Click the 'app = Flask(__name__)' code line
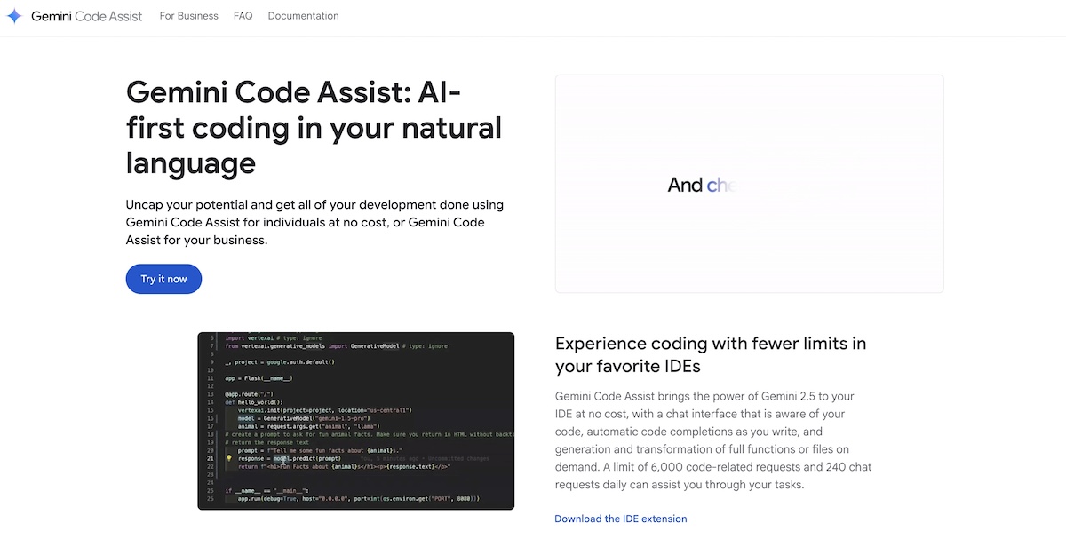 (x=259, y=378)
